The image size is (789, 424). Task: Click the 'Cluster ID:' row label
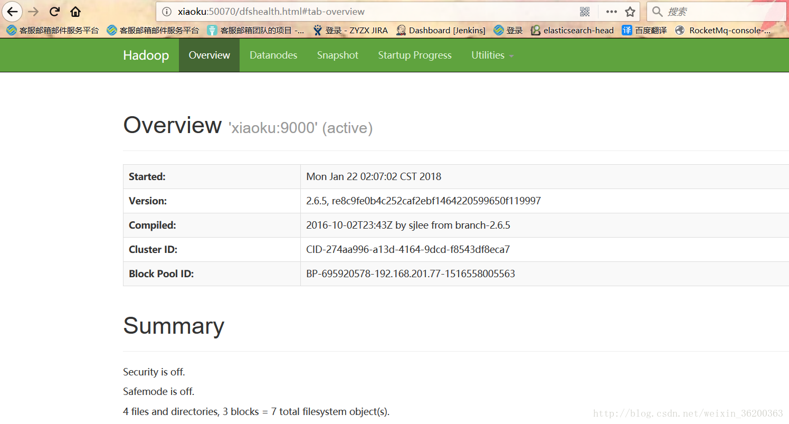click(153, 249)
